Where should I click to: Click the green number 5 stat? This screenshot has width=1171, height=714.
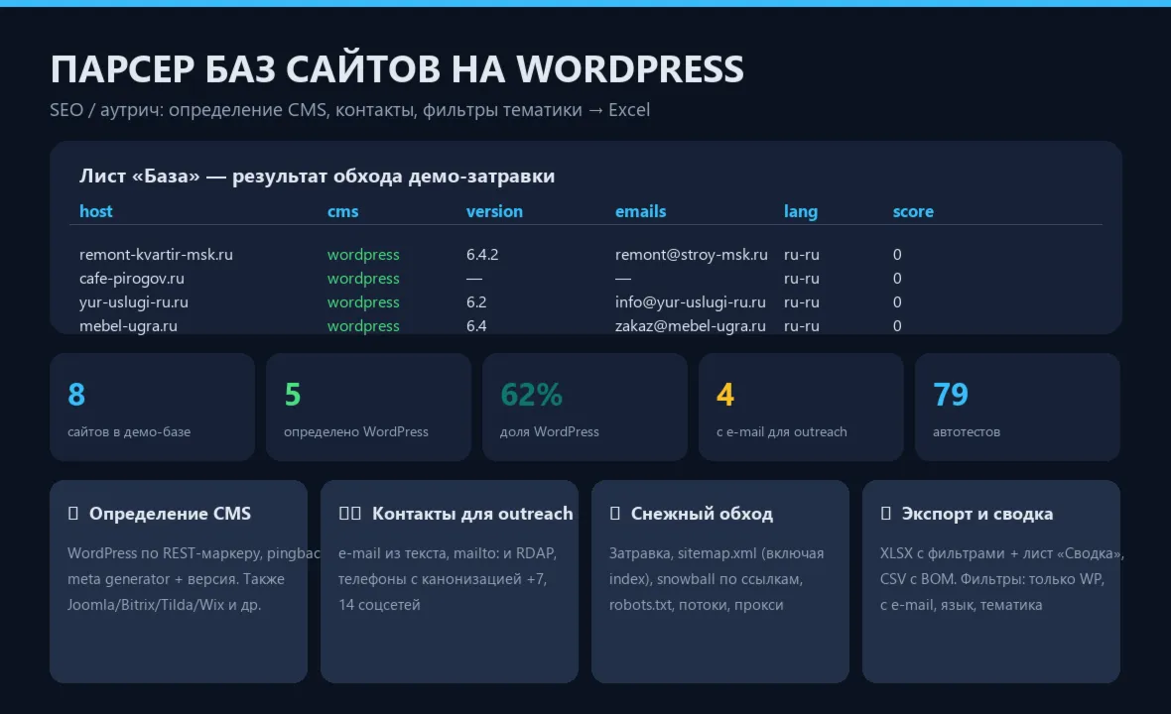point(292,394)
